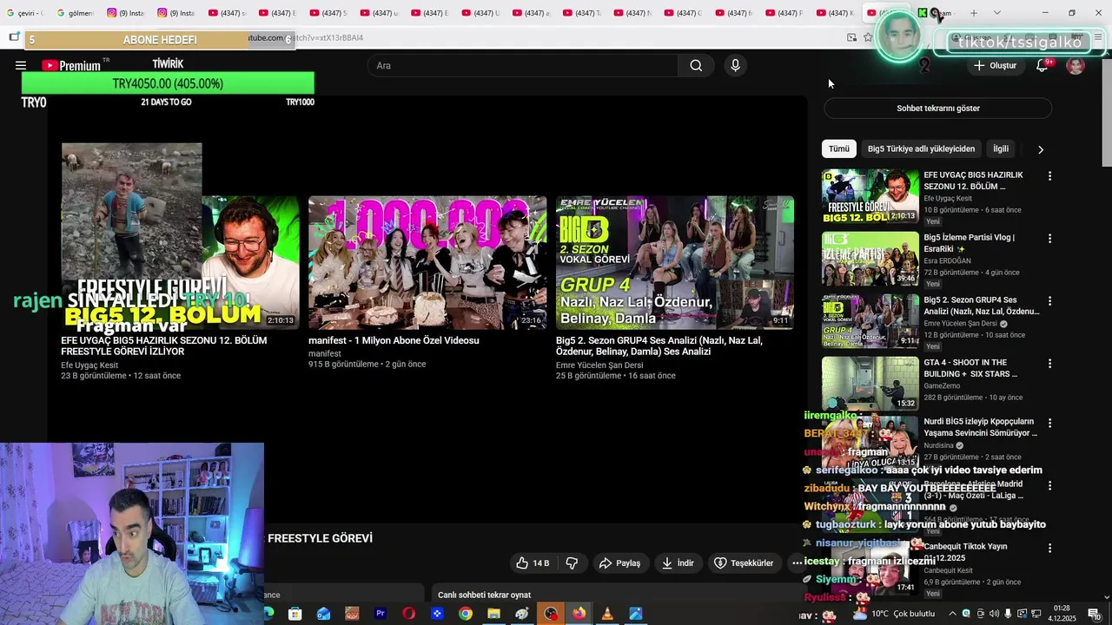Focus the Ara search field

(523, 65)
